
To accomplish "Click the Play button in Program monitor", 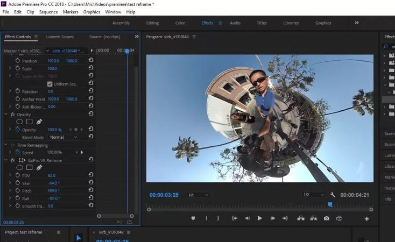I will (x=259, y=218).
